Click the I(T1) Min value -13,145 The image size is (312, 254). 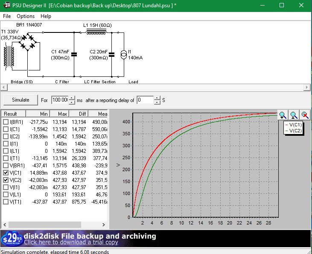[x=40, y=158]
